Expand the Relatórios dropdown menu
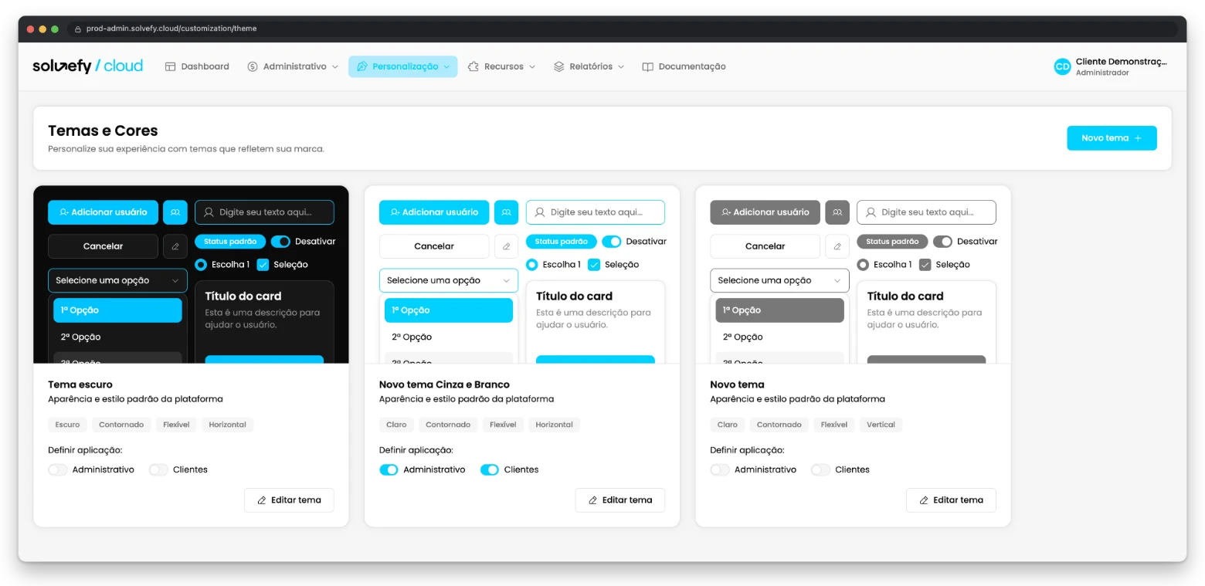 point(589,66)
